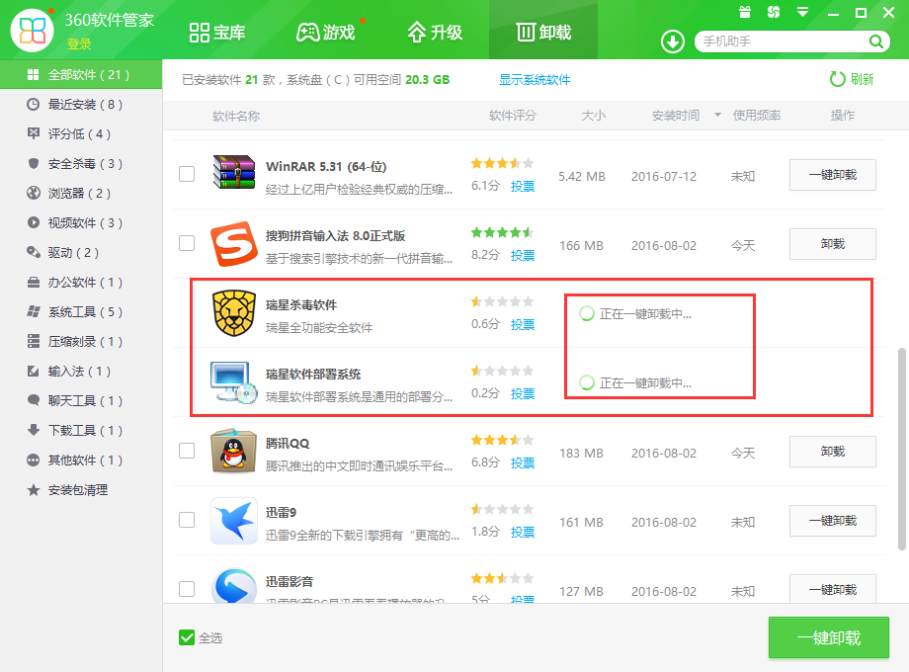Switch to the 卸载 tab
This screenshot has width=909, height=672.
coord(543,32)
